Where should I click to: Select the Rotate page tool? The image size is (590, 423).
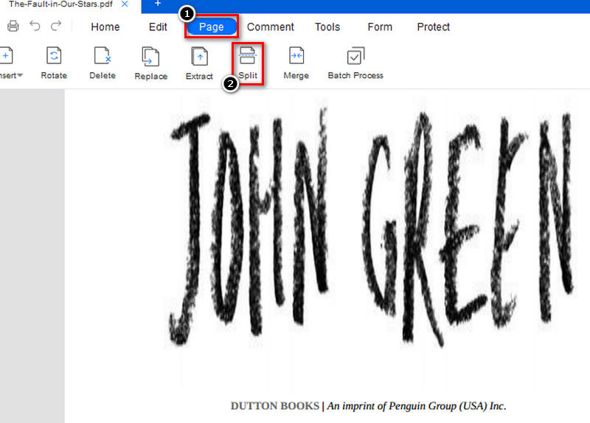(54, 63)
